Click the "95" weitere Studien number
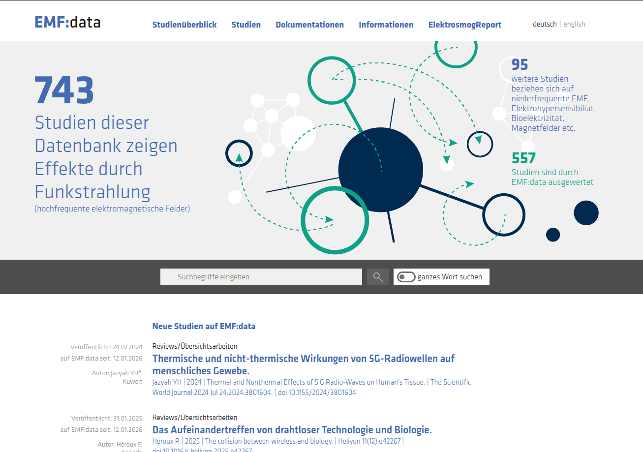The height and width of the screenshot is (452, 643). point(520,64)
